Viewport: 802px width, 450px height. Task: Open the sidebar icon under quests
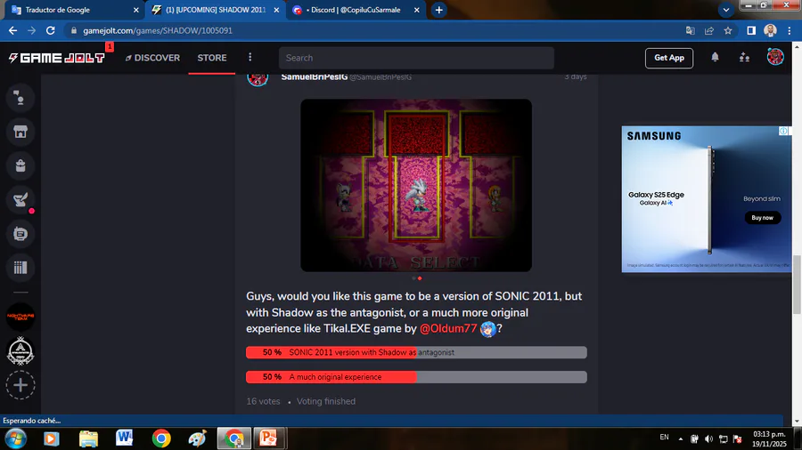[x=20, y=234]
